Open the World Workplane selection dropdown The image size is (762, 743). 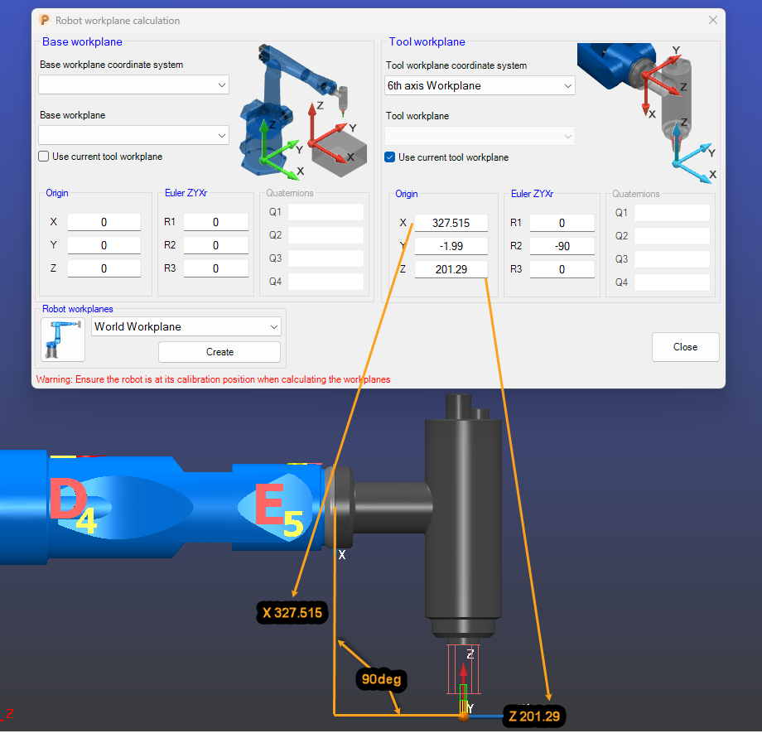click(x=186, y=326)
